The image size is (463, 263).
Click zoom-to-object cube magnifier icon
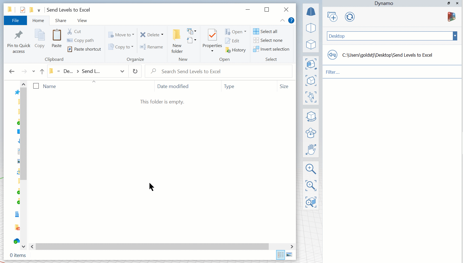(311, 202)
